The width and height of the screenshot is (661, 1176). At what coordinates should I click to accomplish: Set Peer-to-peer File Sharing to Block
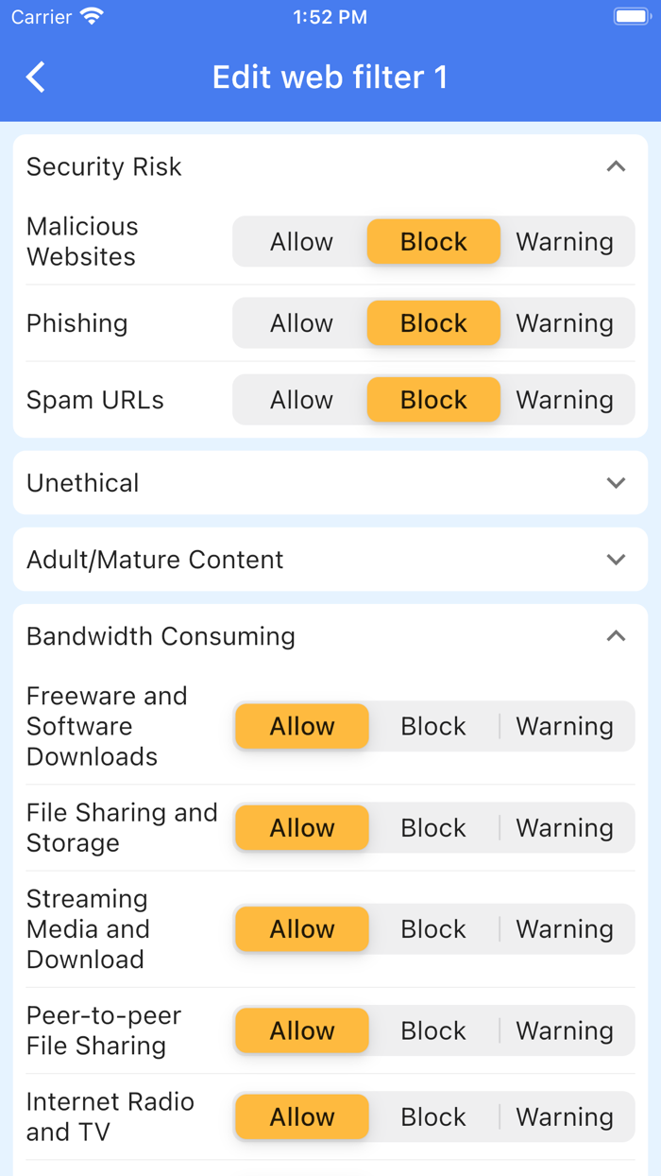pyautogui.click(x=432, y=1030)
